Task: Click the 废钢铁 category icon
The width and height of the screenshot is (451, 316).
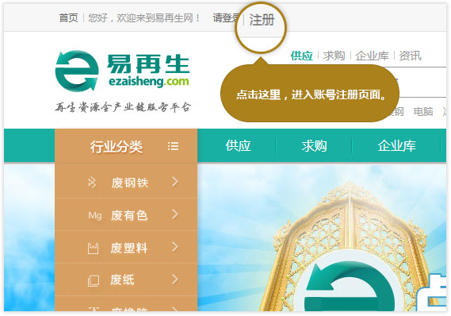Action: point(92,183)
